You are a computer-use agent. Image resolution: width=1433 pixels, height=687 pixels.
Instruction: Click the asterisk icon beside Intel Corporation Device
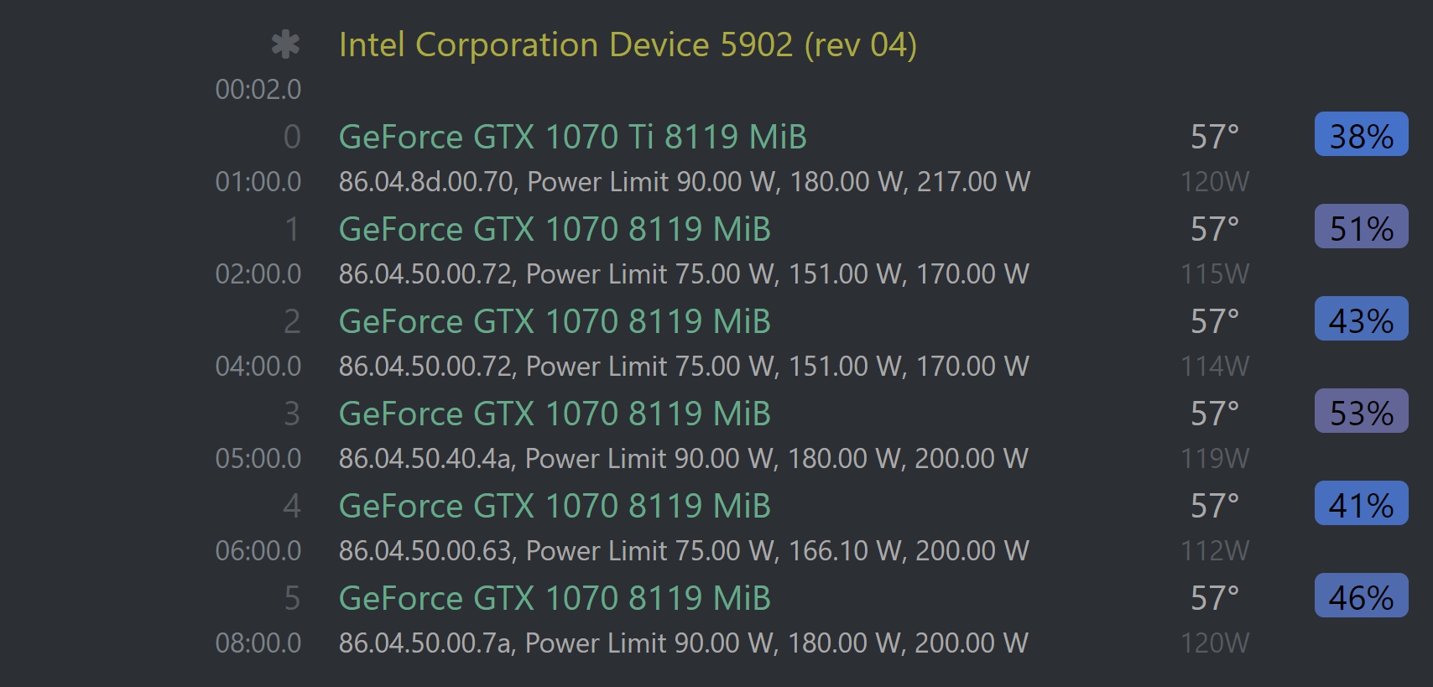click(285, 44)
